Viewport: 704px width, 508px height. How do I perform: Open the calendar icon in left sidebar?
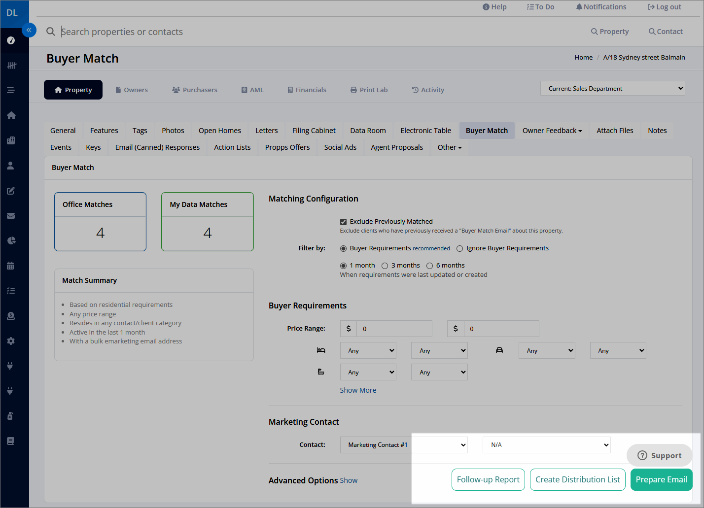coord(11,266)
